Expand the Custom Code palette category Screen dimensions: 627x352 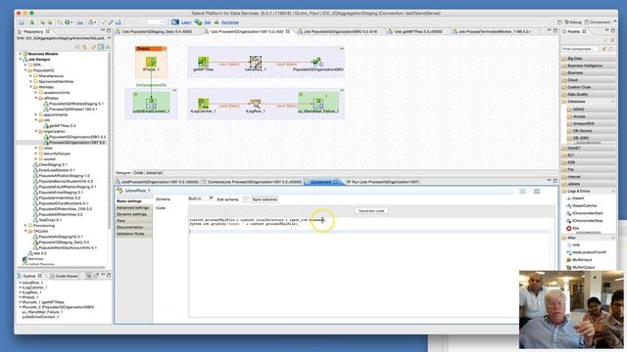click(x=588, y=87)
